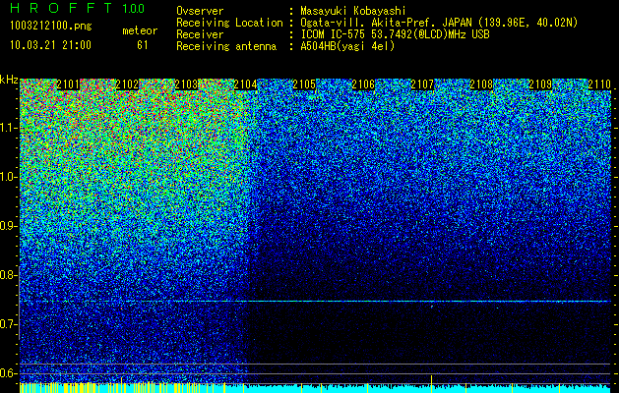Click the ICOM IC-575 receiver text
The image size is (619, 393).
coord(395,34)
